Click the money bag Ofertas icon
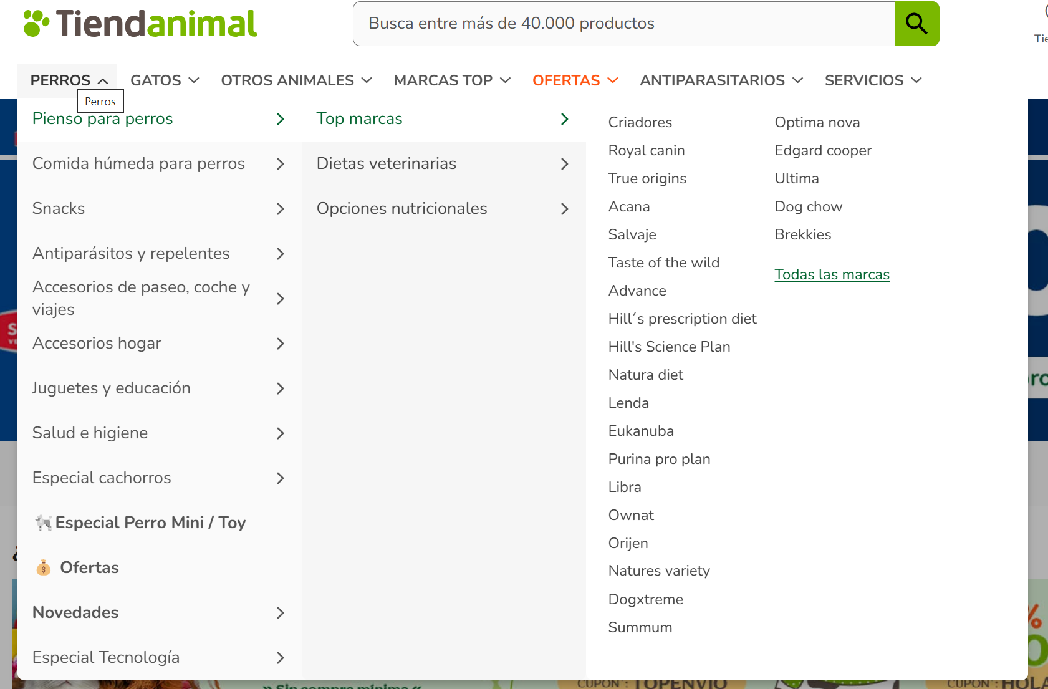The width and height of the screenshot is (1048, 689). (x=43, y=567)
